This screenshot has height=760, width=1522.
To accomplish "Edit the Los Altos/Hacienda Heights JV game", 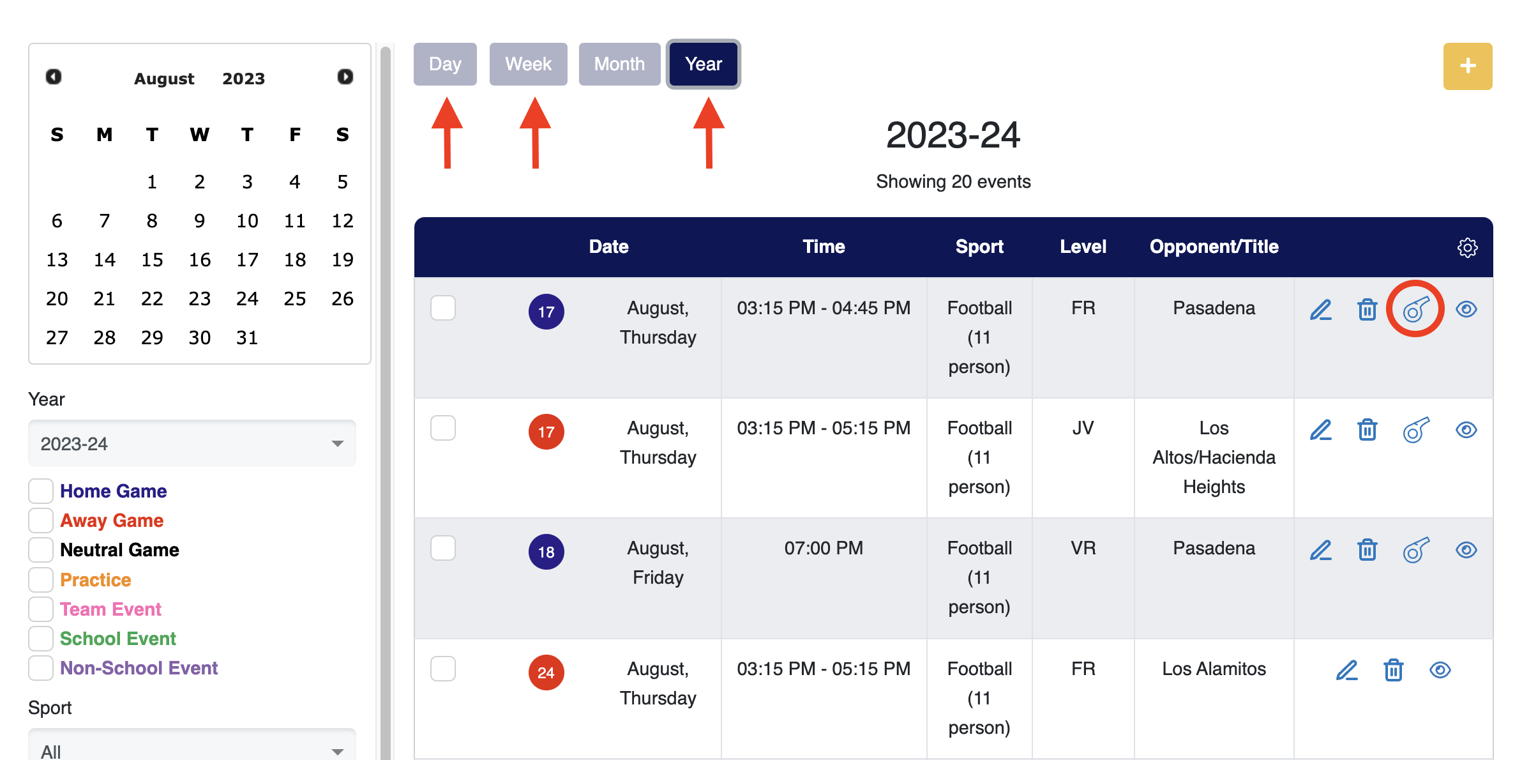I will (x=1320, y=430).
